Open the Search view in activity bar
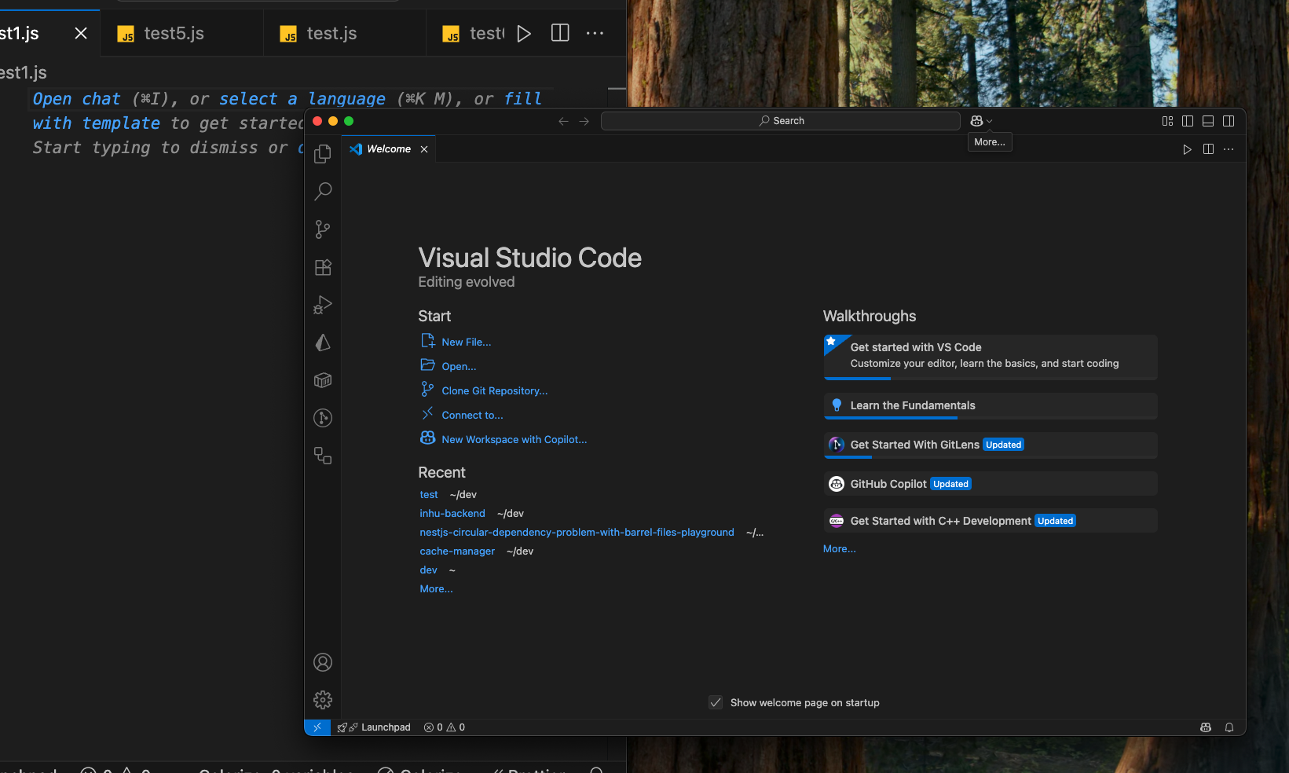Screen dimensions: 1289x773 click(323, 191)
